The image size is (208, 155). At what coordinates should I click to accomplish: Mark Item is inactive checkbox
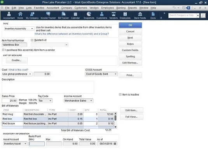pos(120,94)
